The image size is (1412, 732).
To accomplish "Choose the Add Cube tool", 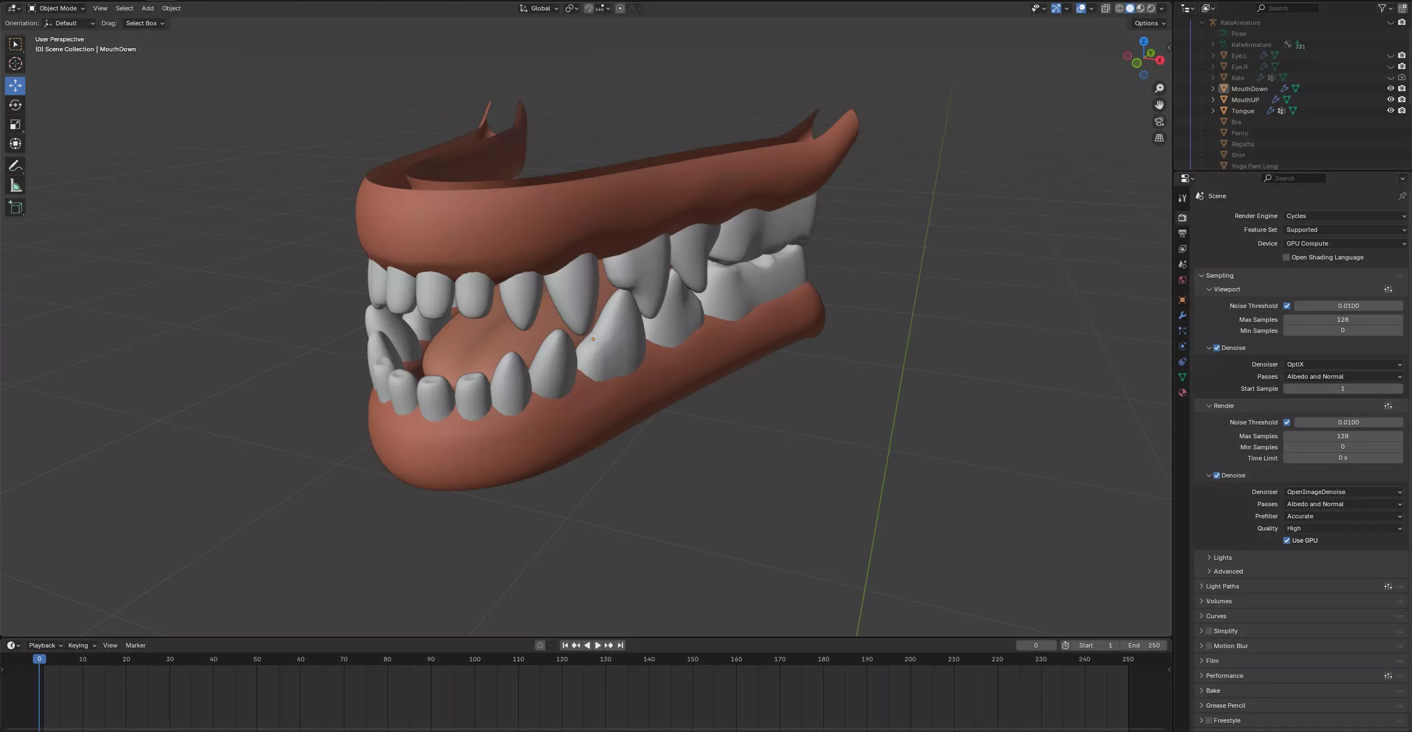I will pos(15,208).
